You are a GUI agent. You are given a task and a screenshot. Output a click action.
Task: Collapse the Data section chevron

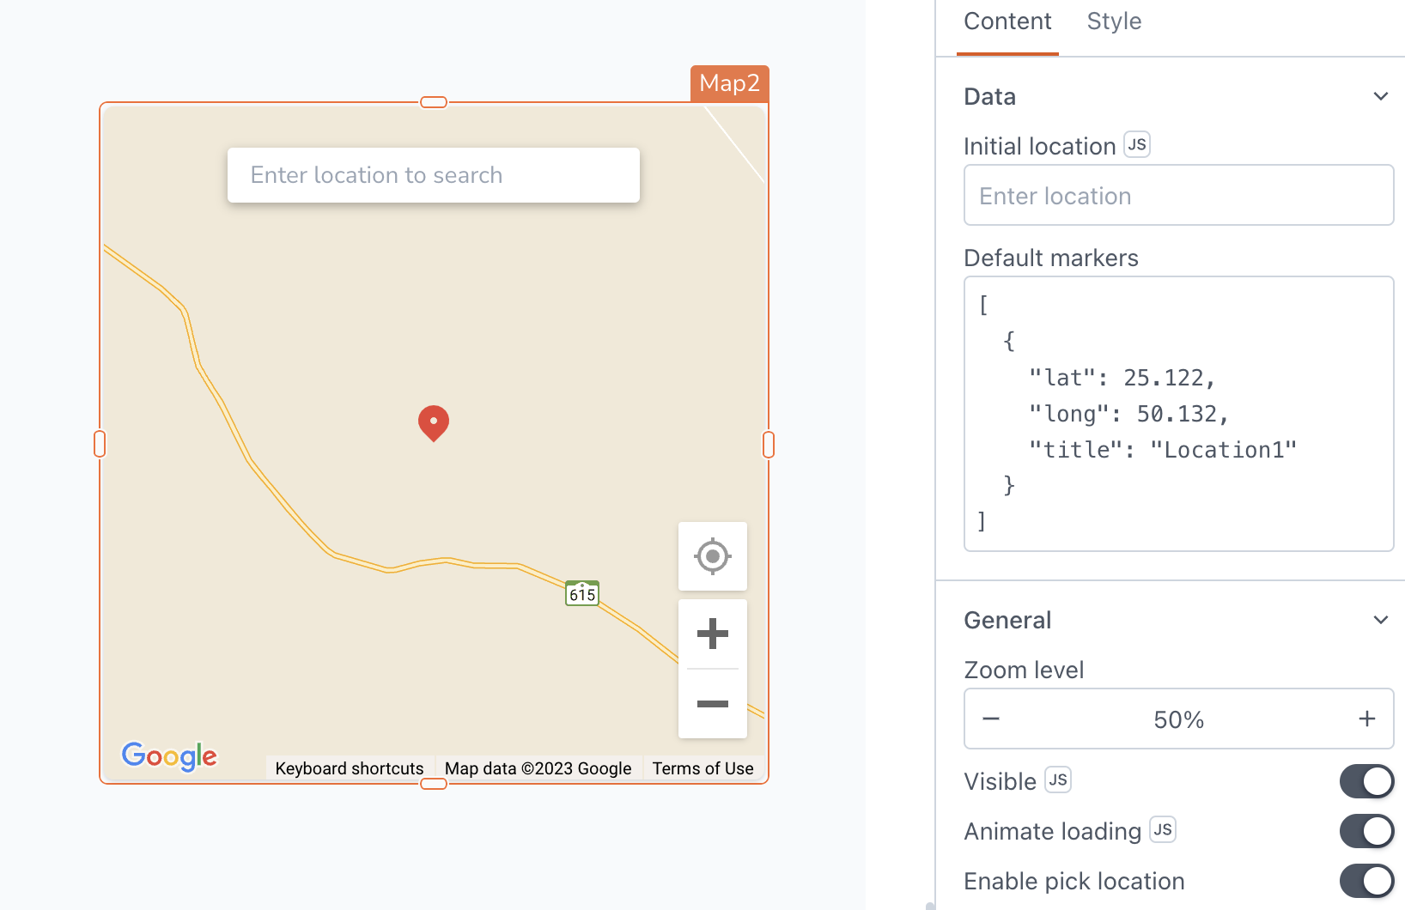[1380, 96]
